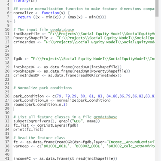Click line number 35 in the gutter
Image resolution: width=161 pixels, height=161 pixels.
tap(7, 134)
